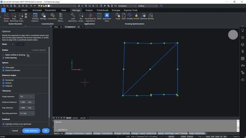Switch to the Annotate ribbon tab

tap(37, 10)
